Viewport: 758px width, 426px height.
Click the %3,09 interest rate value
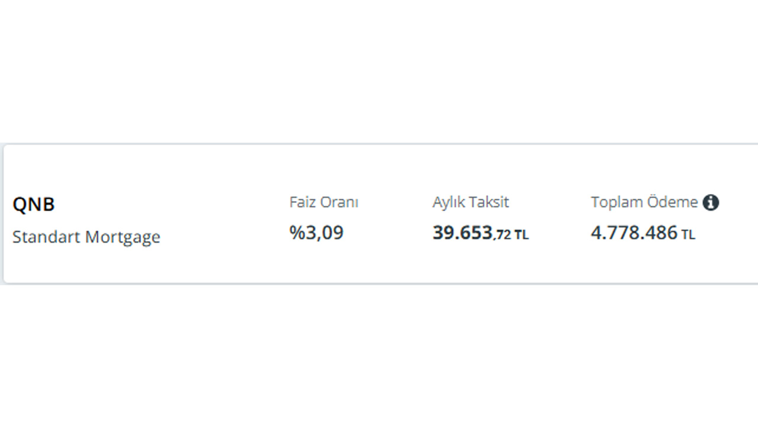[316, 233]
